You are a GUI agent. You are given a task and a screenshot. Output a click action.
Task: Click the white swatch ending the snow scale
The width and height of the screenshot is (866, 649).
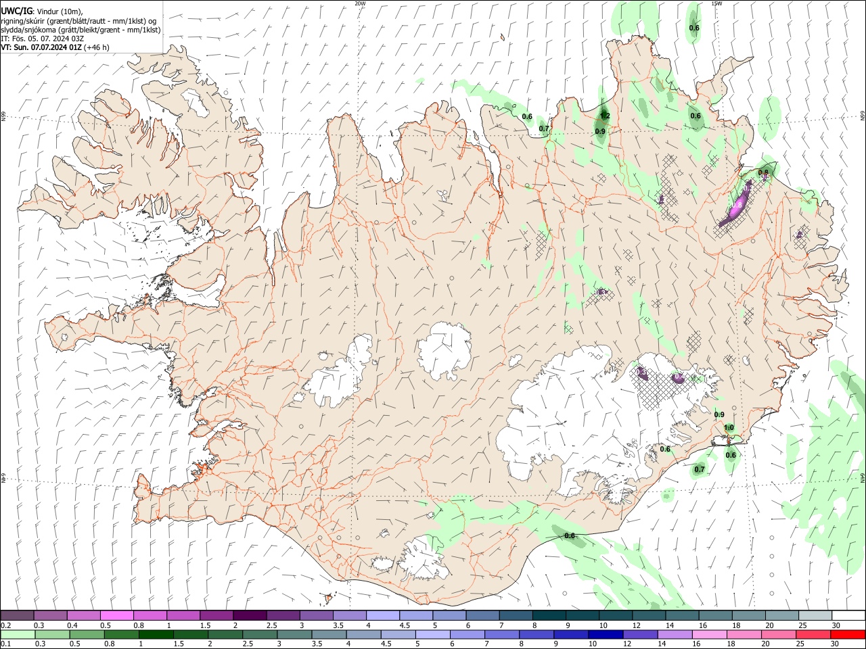(x=848, y=615)
